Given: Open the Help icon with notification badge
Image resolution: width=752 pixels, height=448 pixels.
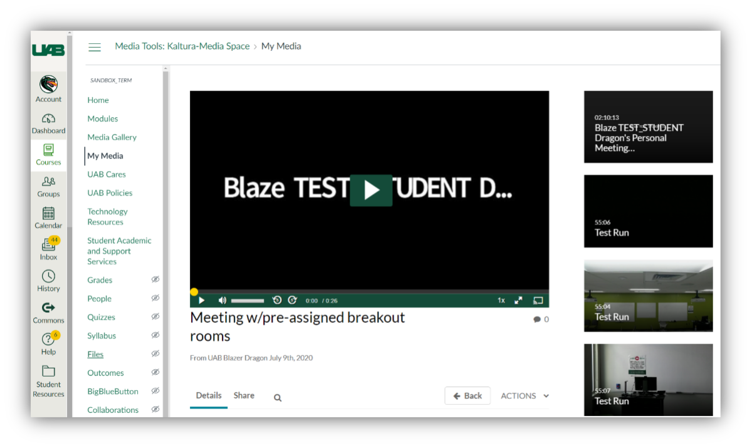Looking at the screenshot, I should [48, 343].
